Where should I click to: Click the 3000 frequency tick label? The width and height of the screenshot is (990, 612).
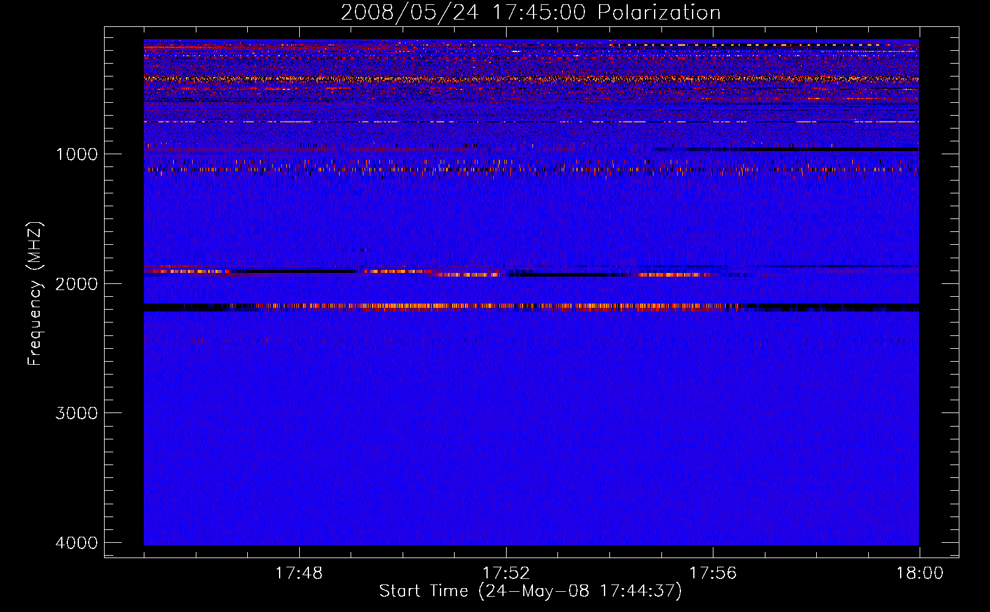[76, 413]
